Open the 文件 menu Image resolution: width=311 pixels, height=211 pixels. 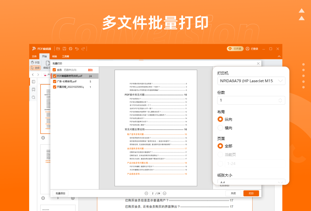point(34,56)
